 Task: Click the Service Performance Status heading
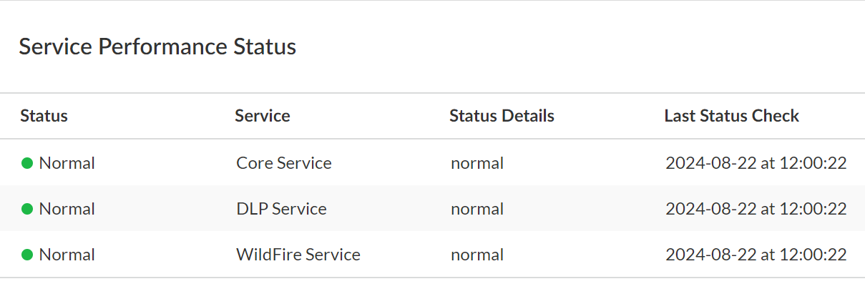(157, 47)
